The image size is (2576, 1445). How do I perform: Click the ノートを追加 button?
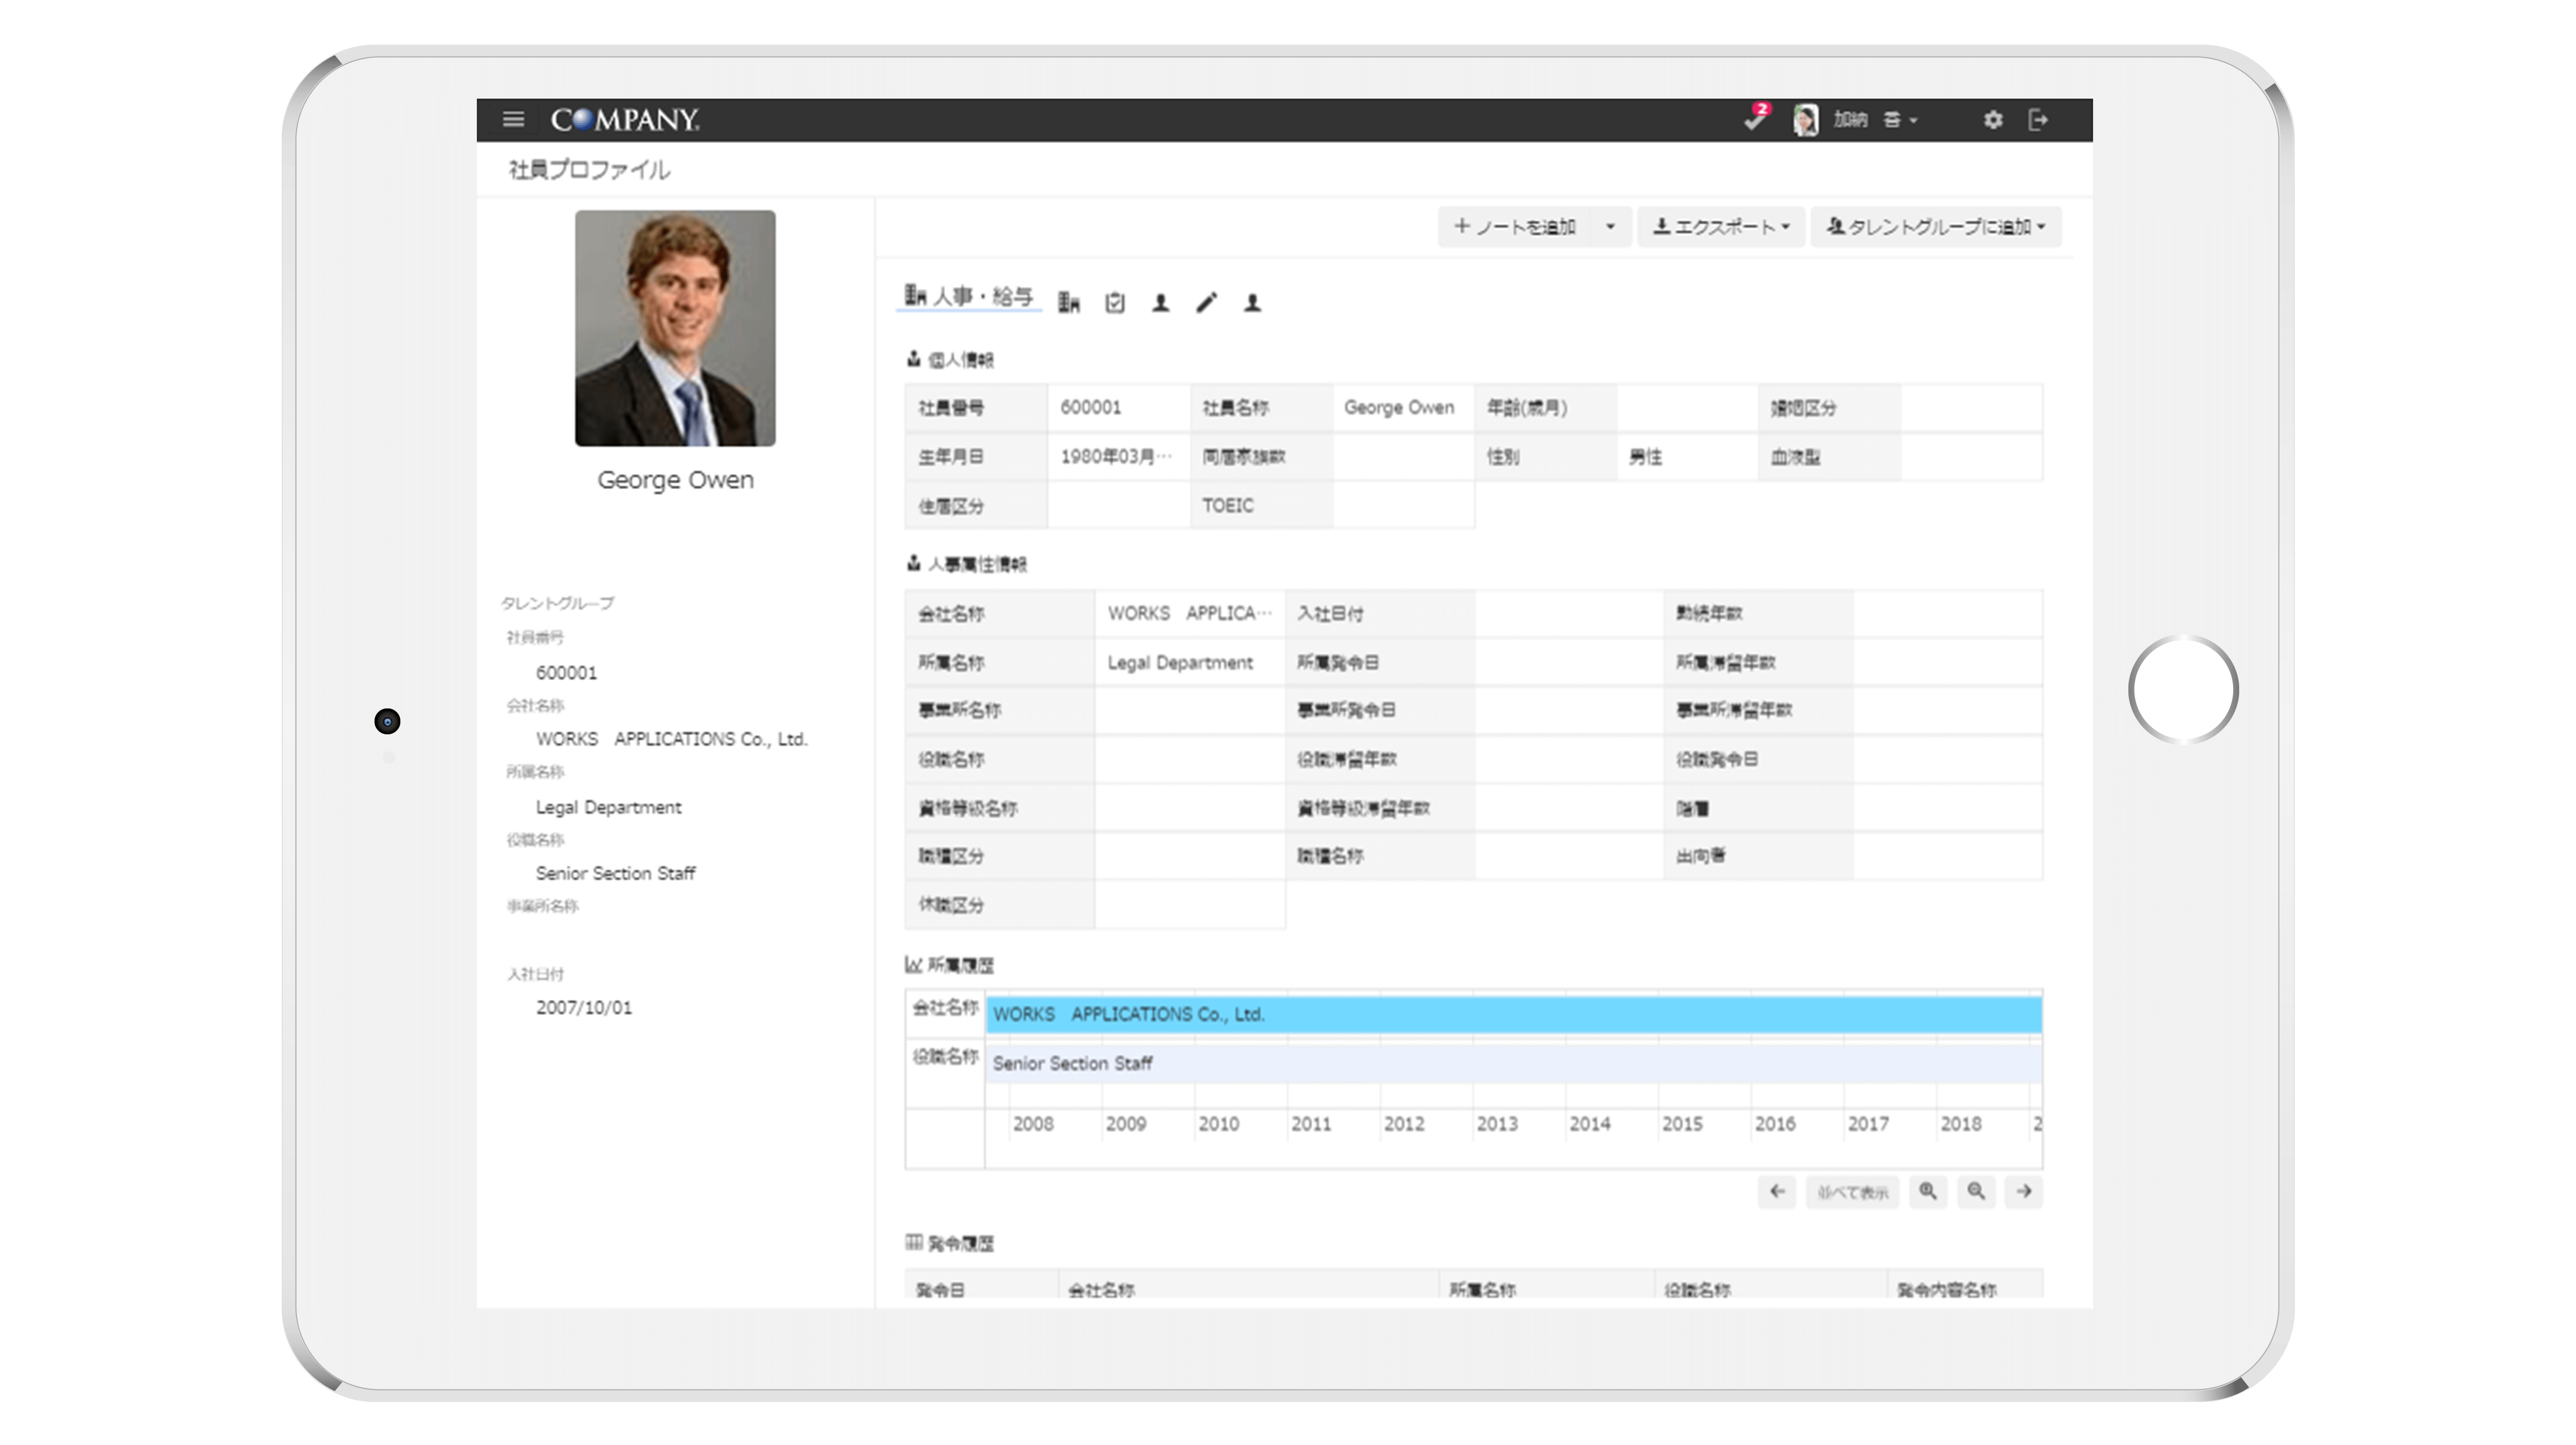1514,227
